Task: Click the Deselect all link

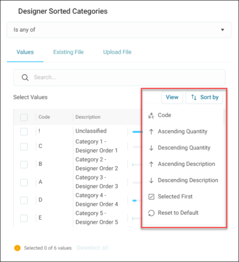Action: (x=93, y=248)
